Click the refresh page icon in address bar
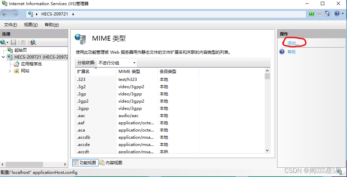The width and height of the screenshot is (347, 177). pos(311,14)
